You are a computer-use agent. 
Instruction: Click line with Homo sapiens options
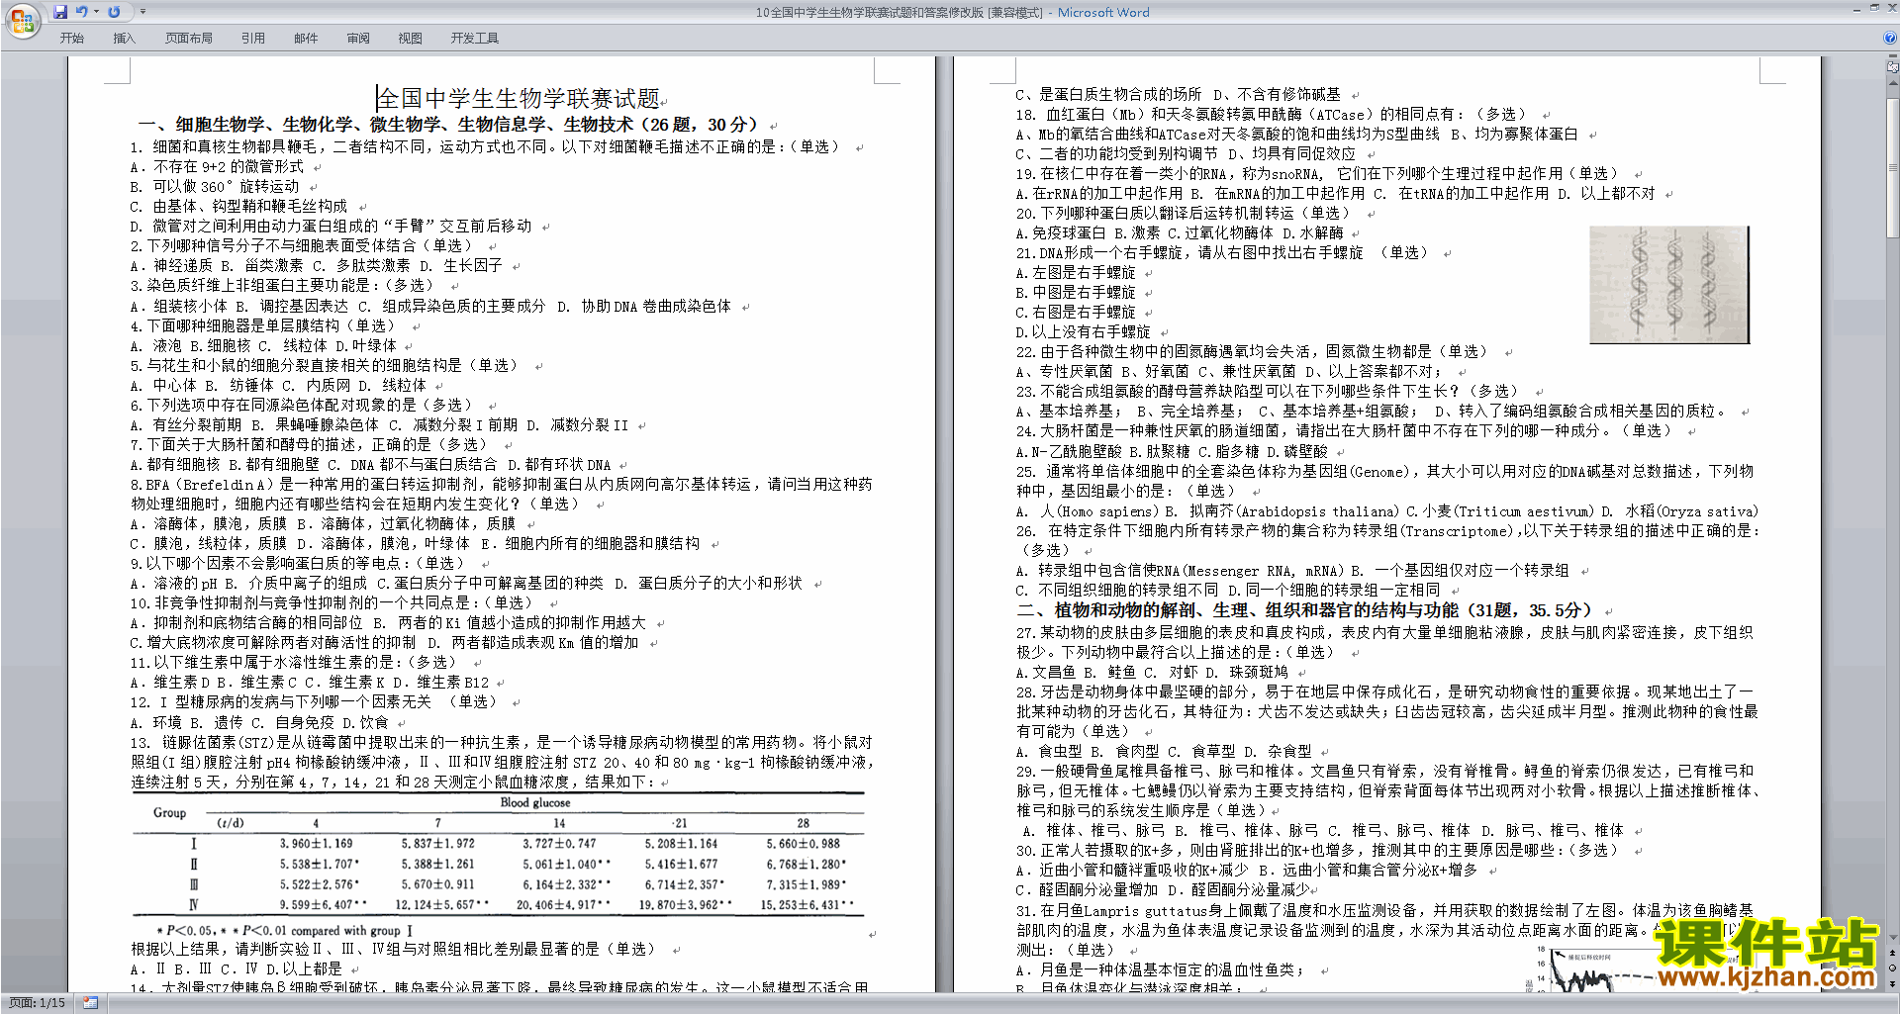1387,511
